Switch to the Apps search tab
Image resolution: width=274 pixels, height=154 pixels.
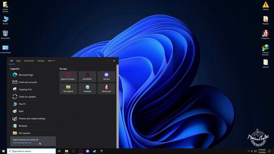[18, 61]
